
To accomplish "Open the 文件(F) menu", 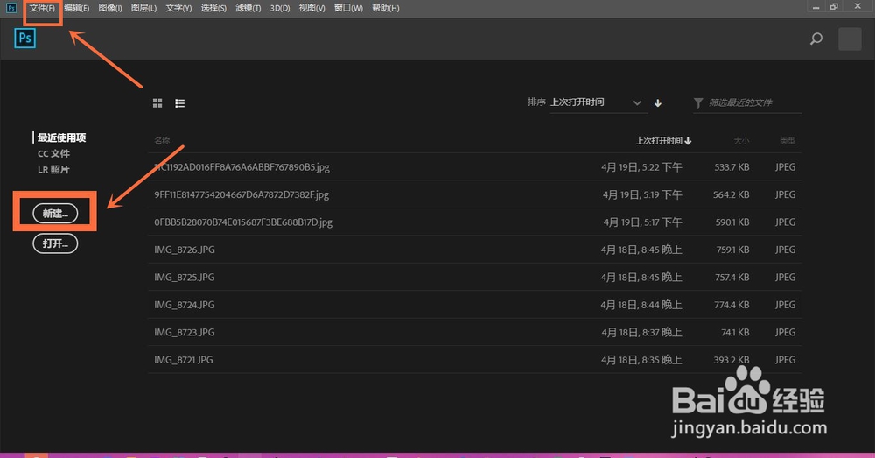I will pyautogui.click(x=42, y=8).
